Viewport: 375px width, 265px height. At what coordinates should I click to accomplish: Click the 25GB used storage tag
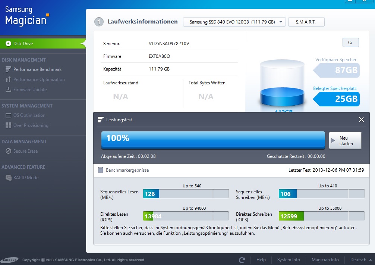click(336, 99)
